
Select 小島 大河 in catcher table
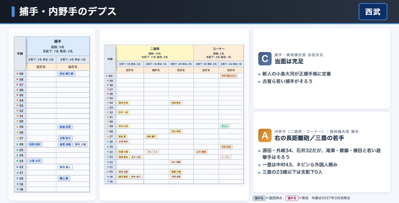[35, 161]
